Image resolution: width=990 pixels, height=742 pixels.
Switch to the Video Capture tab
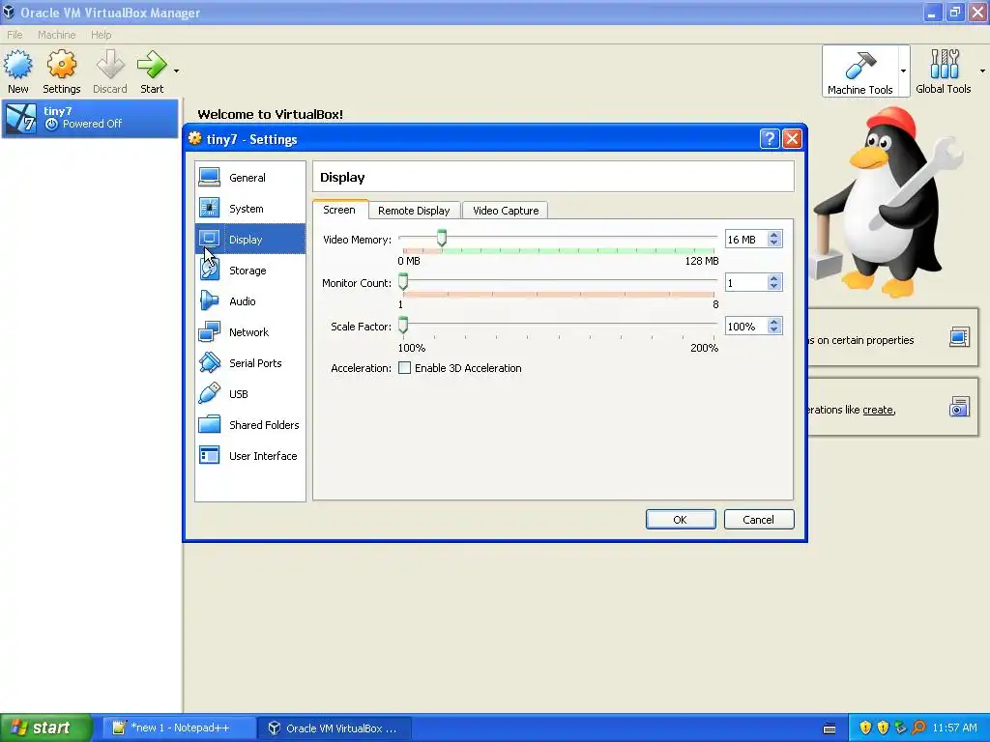tap(506, 210)
